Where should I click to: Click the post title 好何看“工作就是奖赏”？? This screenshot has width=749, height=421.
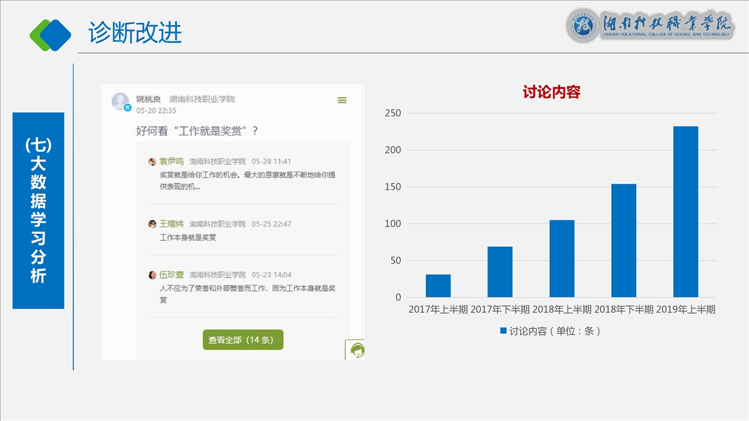point(197,131)
